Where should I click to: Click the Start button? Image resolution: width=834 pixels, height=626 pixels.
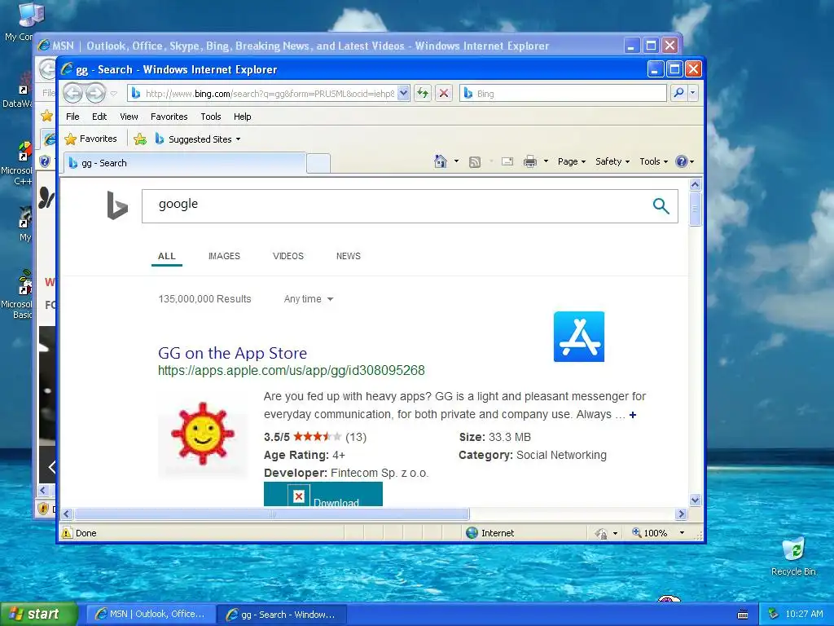(x=39, y=614)
